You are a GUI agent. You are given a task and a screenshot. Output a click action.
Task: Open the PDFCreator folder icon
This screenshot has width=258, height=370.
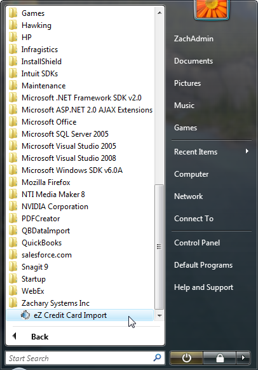pyautogui.click(x=13, y=219)
